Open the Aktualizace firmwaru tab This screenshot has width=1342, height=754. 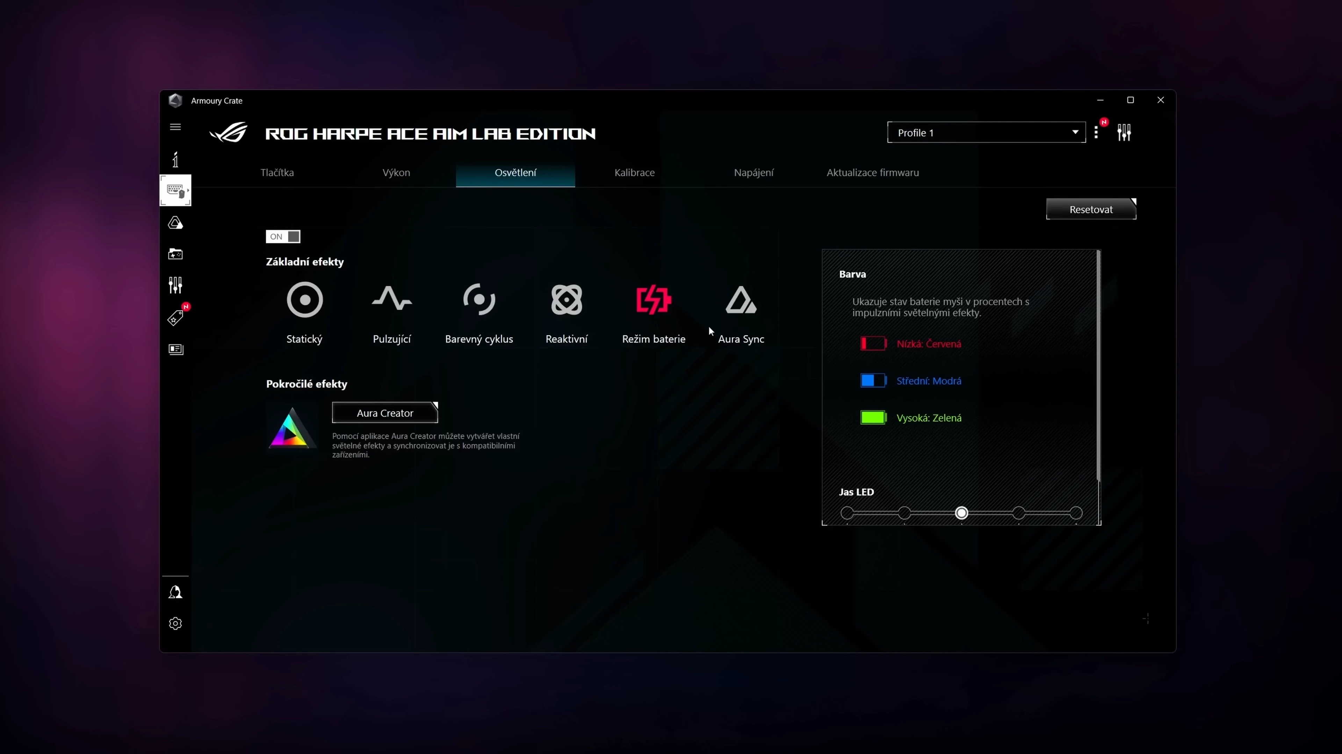point(873,172)
